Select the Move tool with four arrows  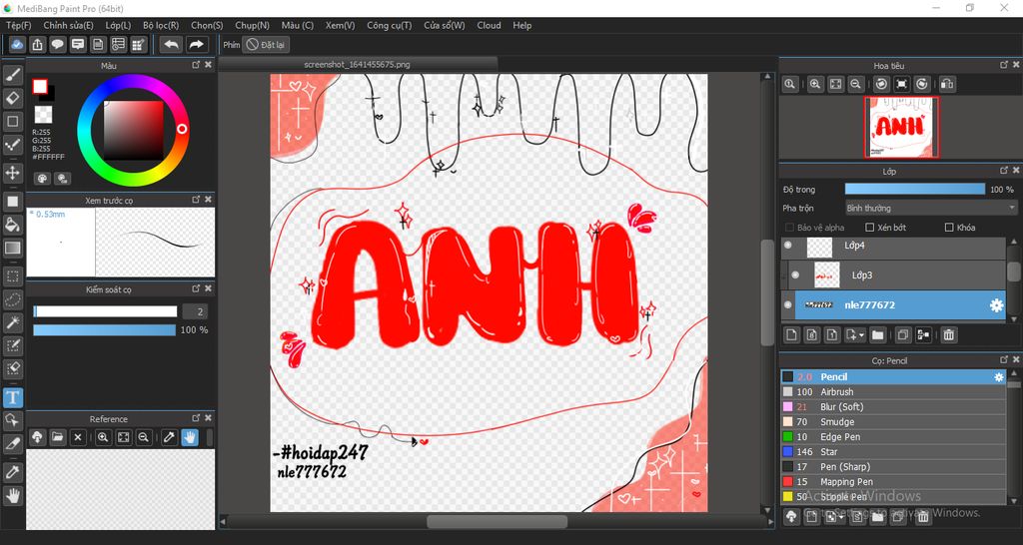pos(12,173)
